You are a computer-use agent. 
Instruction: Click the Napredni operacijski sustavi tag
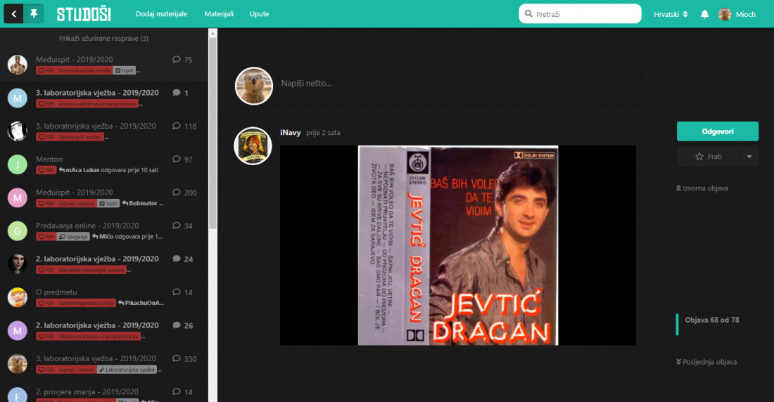(x=91, y=270)
